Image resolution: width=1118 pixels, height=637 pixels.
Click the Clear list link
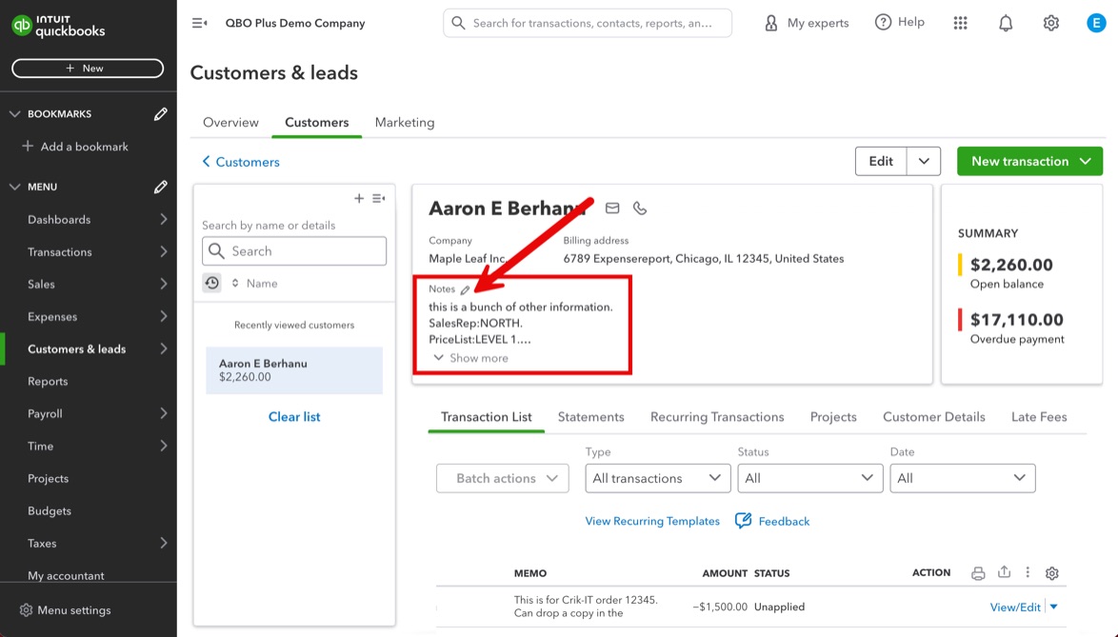coord(294,417)
